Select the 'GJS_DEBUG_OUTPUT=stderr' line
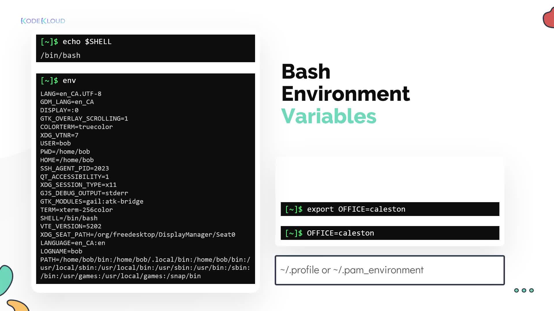The height and width of the screenshot is (311, 554). [x=84, y=193]
